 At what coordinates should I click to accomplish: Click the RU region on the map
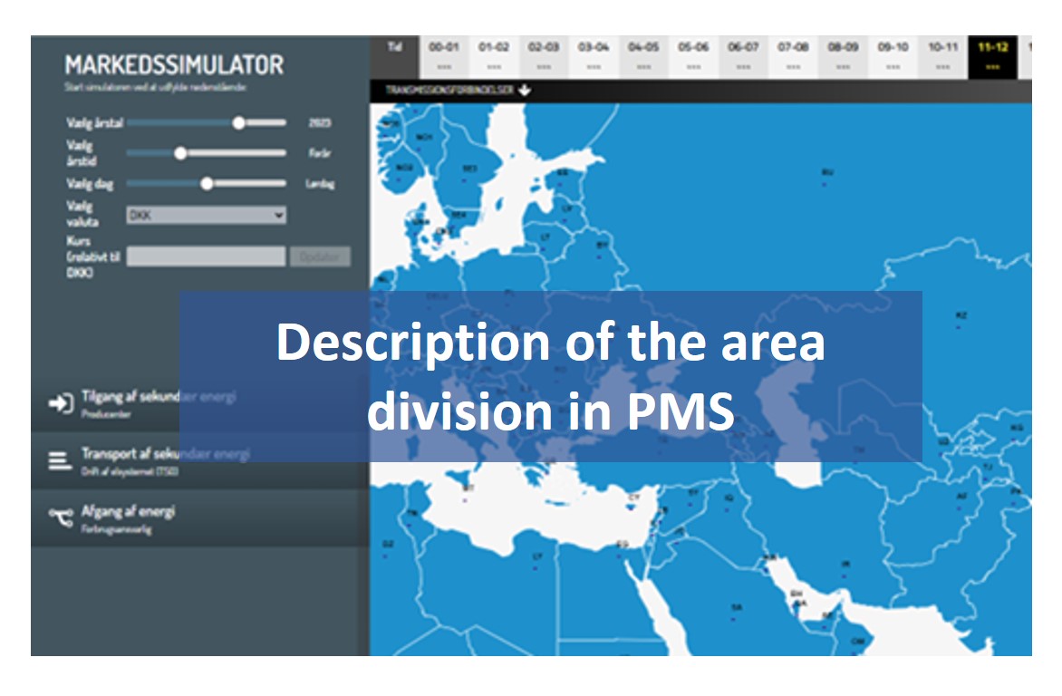[826, 172]
